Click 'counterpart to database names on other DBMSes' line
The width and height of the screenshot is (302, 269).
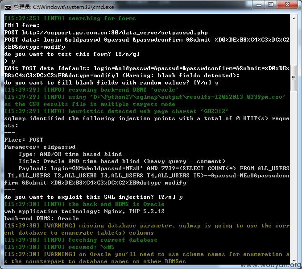click(95, 261)
